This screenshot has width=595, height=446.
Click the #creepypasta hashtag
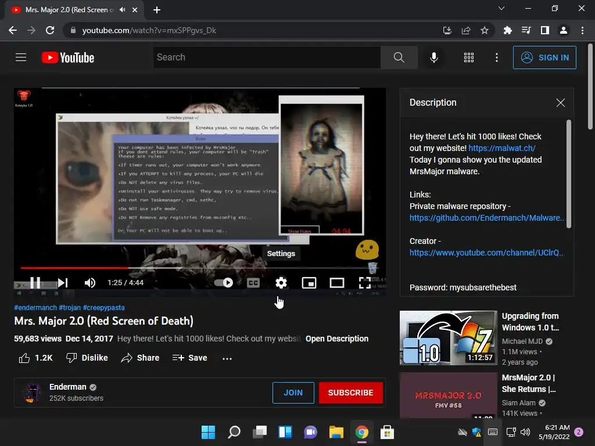pos(103,308)
